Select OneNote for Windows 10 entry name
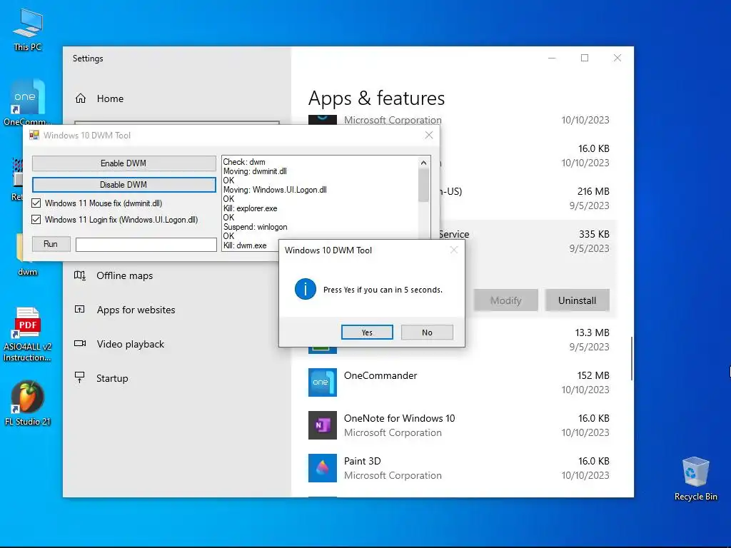731x548 pixels. point(400,418)
